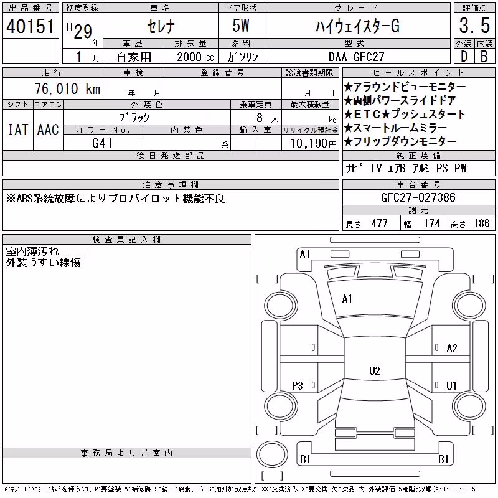This screenshot has height=498, width=498.
Task: Select the A2 mark on the door
Action: (x=452, y=349)
